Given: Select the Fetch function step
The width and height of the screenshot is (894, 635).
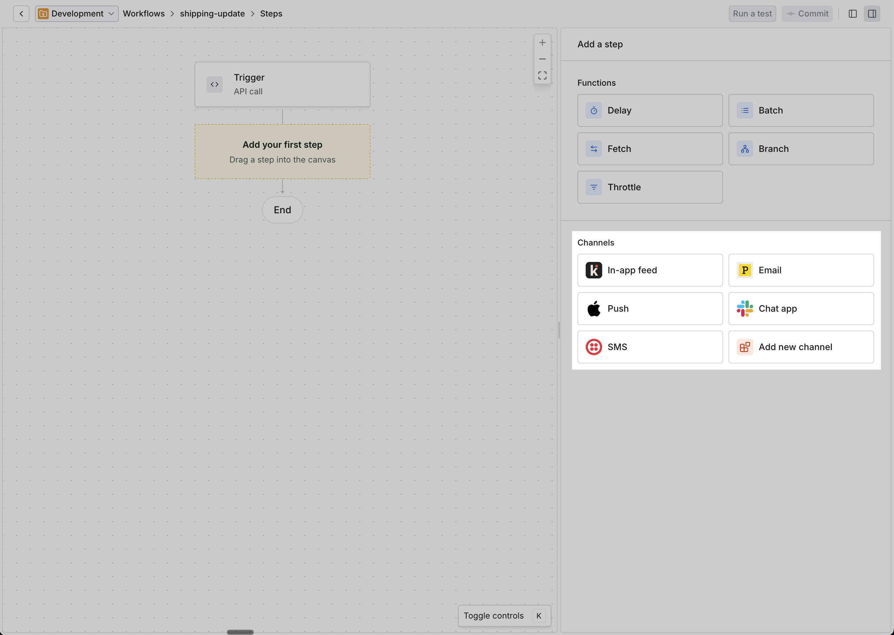Looking at the screenshot, I should point(650,148).
